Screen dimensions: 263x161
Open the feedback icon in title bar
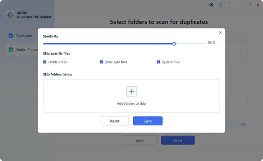click(220, 5)
